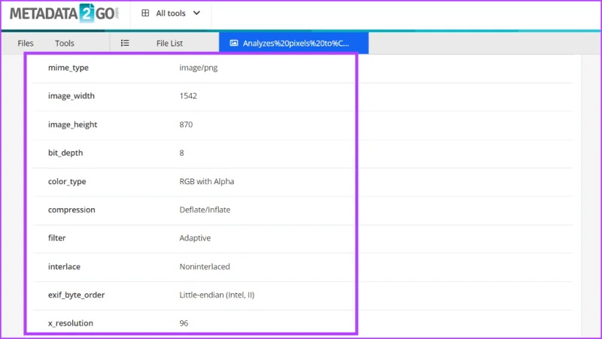Click the RGB with Alpha value
The height and width of the screenshot is (339, 602).
pos(206,181)
